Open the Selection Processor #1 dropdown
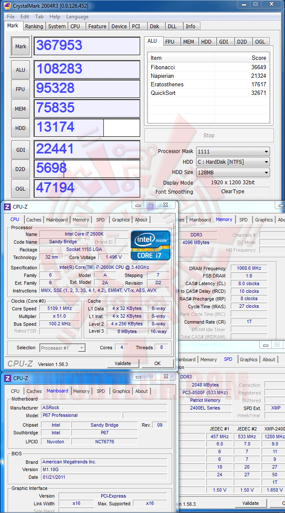This screenshot has height=513, width=285. (62, 348)
